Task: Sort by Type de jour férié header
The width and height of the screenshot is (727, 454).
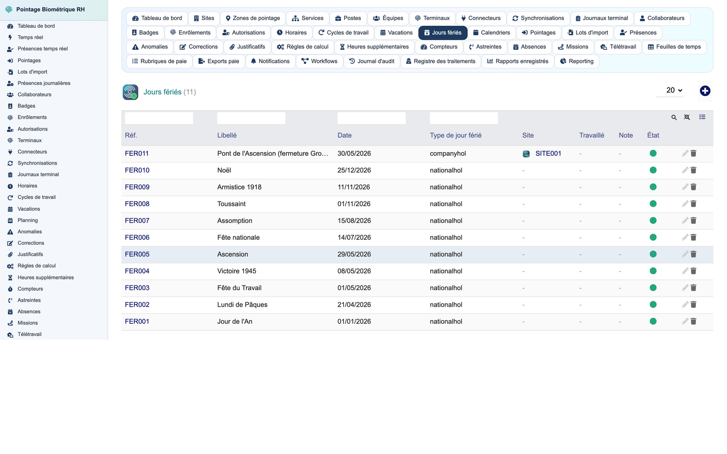Action: click(455, 135)
